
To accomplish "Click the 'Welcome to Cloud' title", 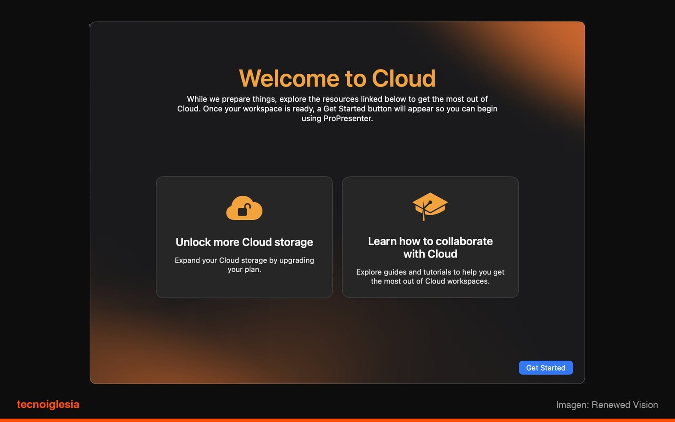I will pyautogui.click(x=337, y=78).
